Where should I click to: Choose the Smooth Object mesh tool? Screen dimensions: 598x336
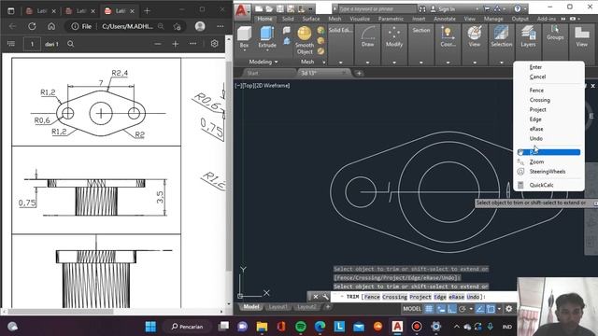pos(305,40)
